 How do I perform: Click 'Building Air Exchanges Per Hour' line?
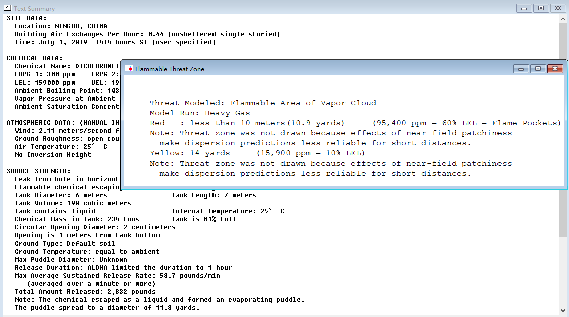click(x=148, y=34)
